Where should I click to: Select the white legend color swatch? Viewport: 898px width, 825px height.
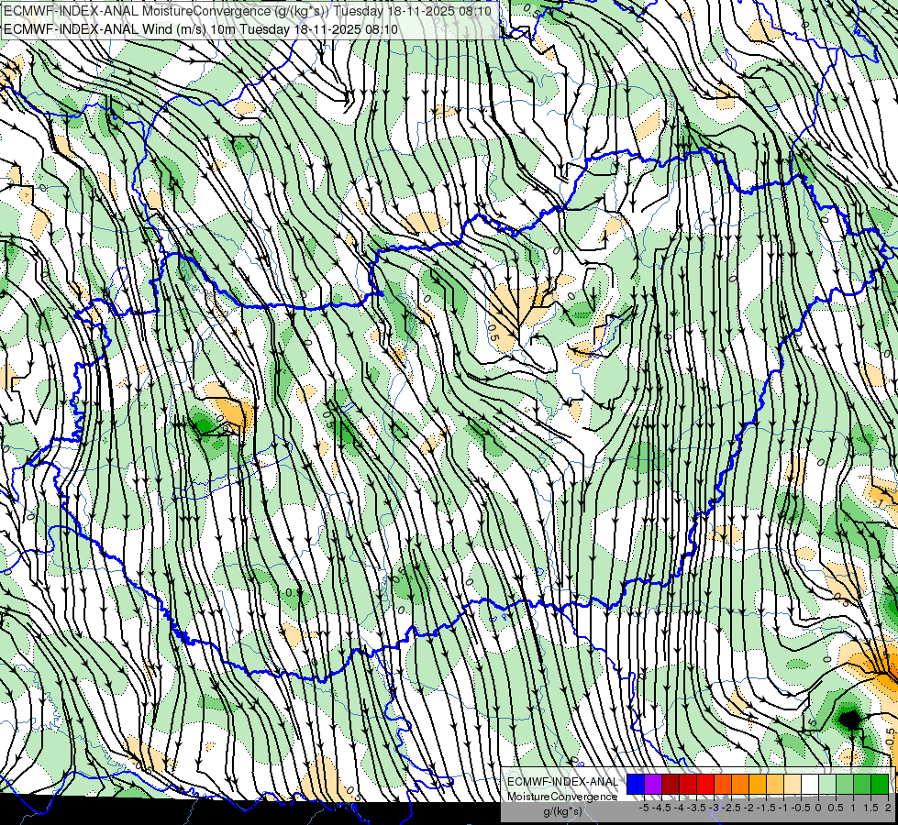pyautogui.click(x=810, y=784)
